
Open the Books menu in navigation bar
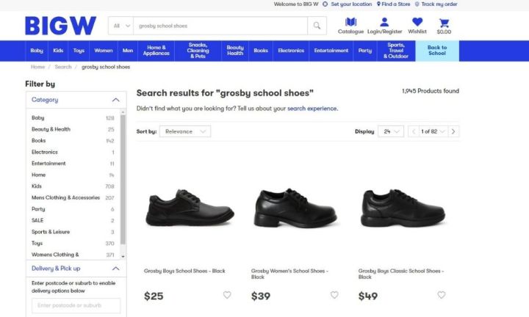(261, 51)
